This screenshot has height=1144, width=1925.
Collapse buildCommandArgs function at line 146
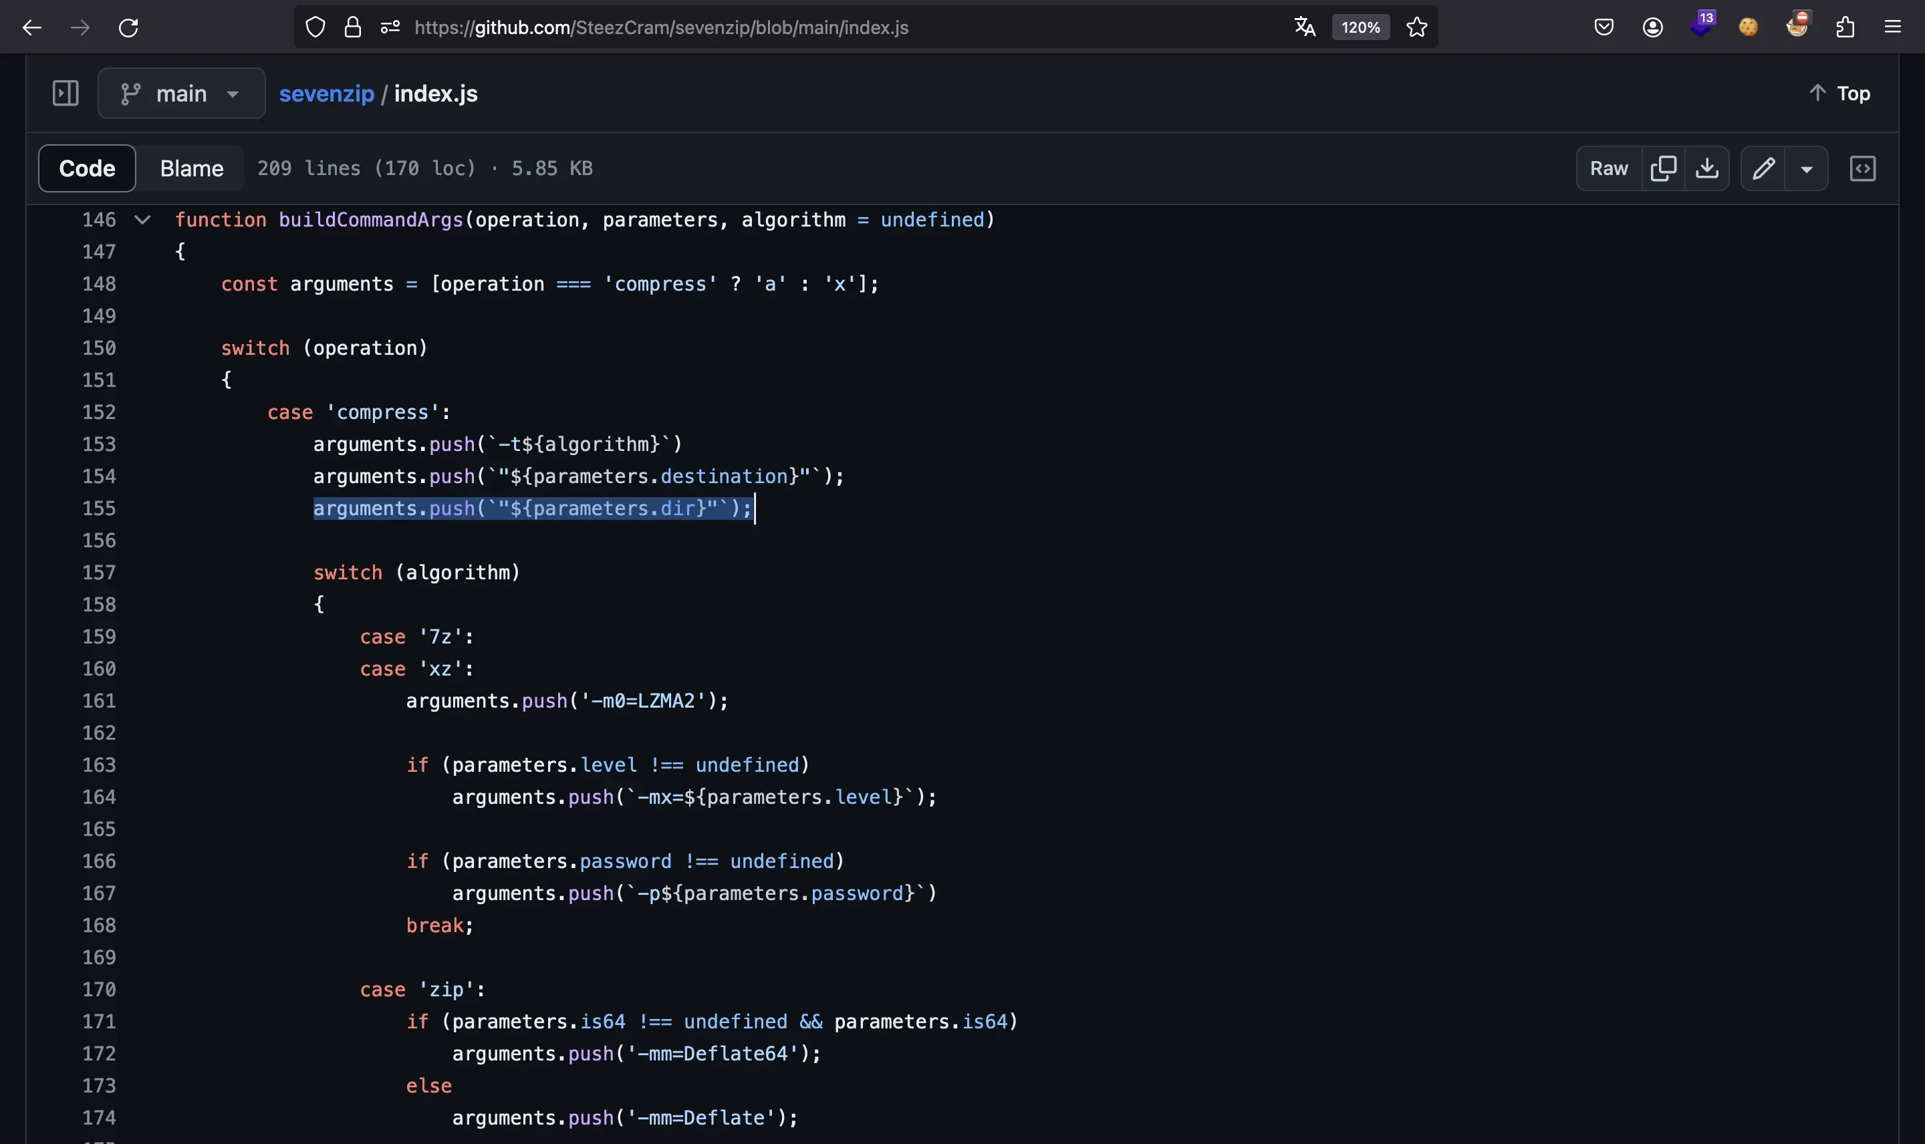142,220
